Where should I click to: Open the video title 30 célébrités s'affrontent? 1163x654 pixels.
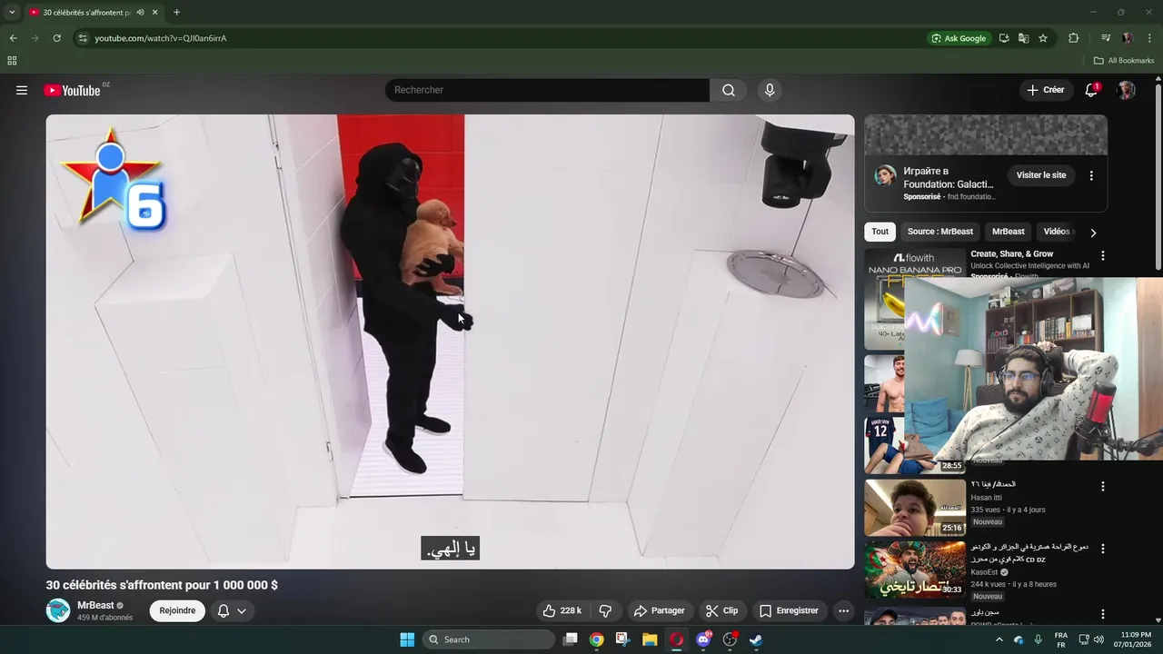point(162,585)
